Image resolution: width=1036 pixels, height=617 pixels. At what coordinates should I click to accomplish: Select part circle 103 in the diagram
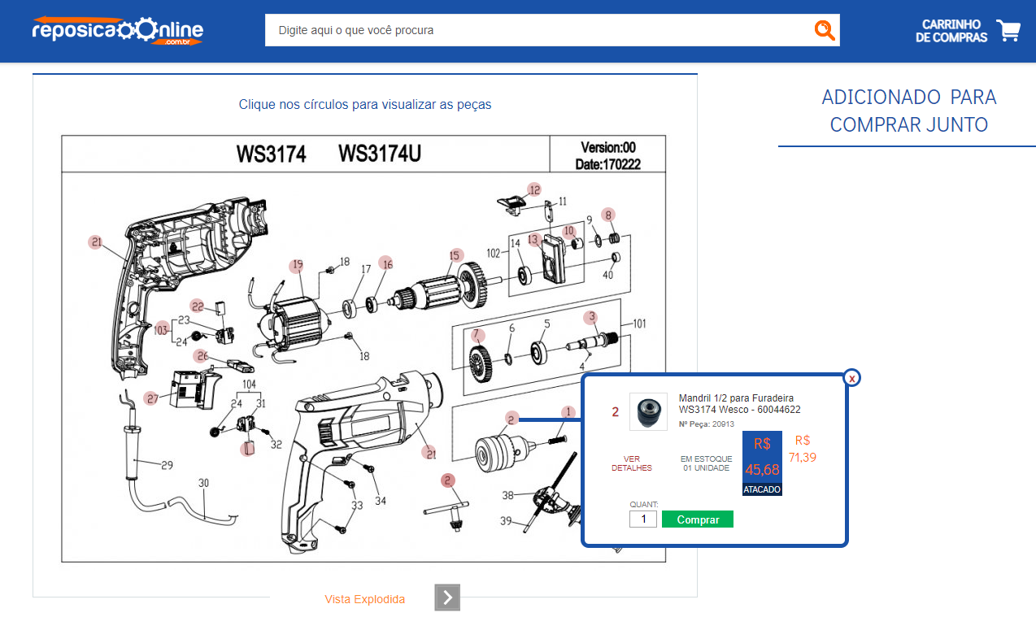coord(161,329)
